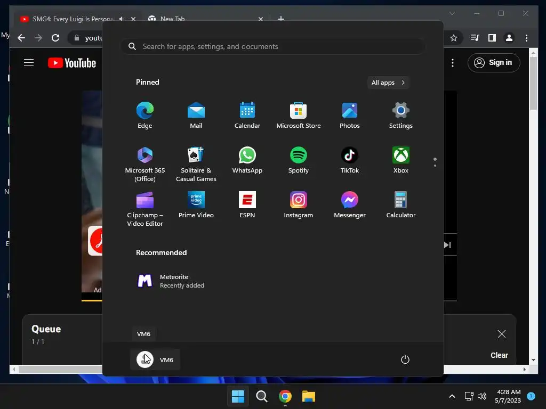Open the Chrome profile menu
The width and height of the screenshot is (546, 409).
[509, 38]
